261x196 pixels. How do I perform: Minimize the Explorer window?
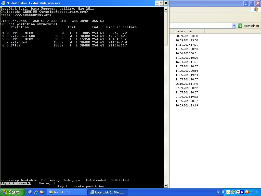click(x=246, y=3)
